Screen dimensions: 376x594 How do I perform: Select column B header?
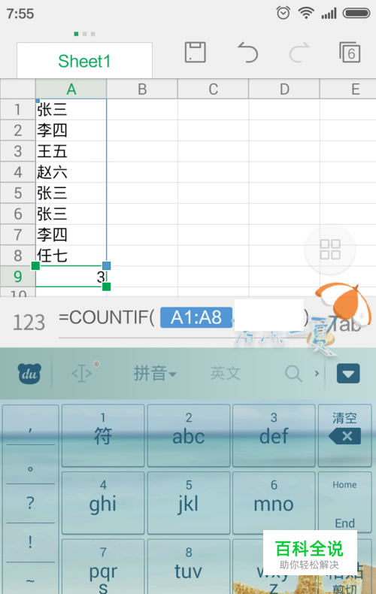[x=142, y=89]
